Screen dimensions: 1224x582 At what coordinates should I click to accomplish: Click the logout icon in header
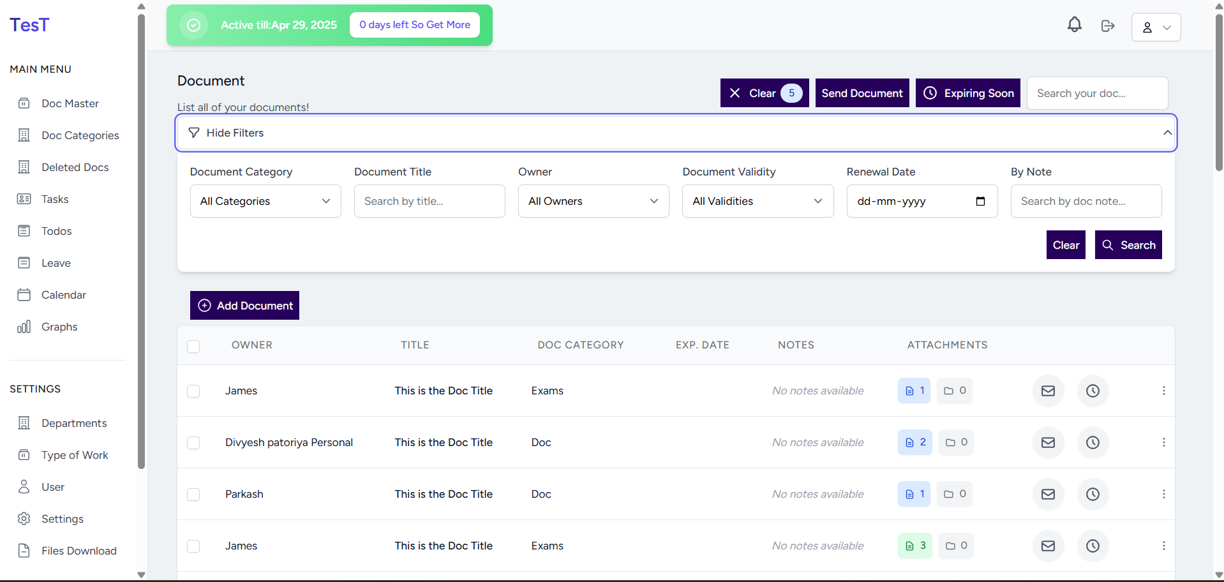click(1108, 26)
